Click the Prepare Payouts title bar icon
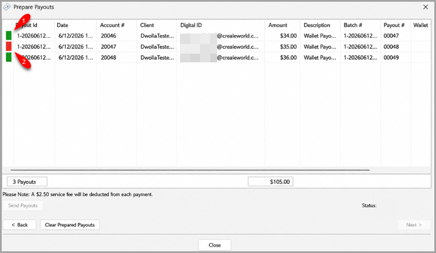Viewport: 436px width, 253px height. [6, 7]
